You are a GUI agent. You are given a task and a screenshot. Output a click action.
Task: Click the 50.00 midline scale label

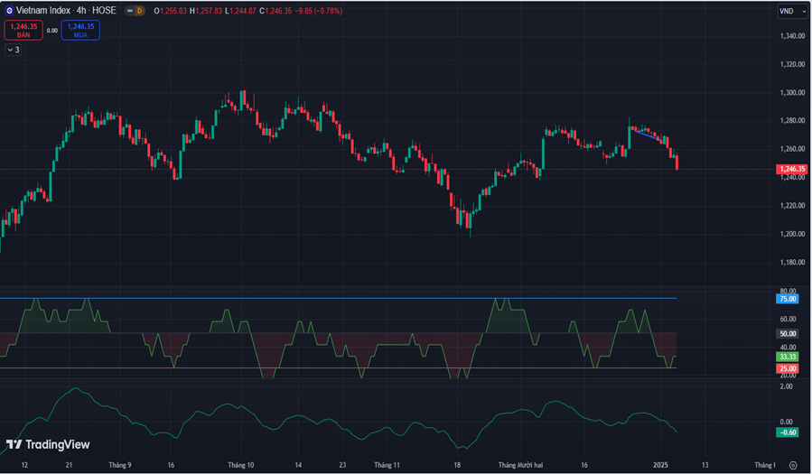pyautogui.click(x=787, y=333)
